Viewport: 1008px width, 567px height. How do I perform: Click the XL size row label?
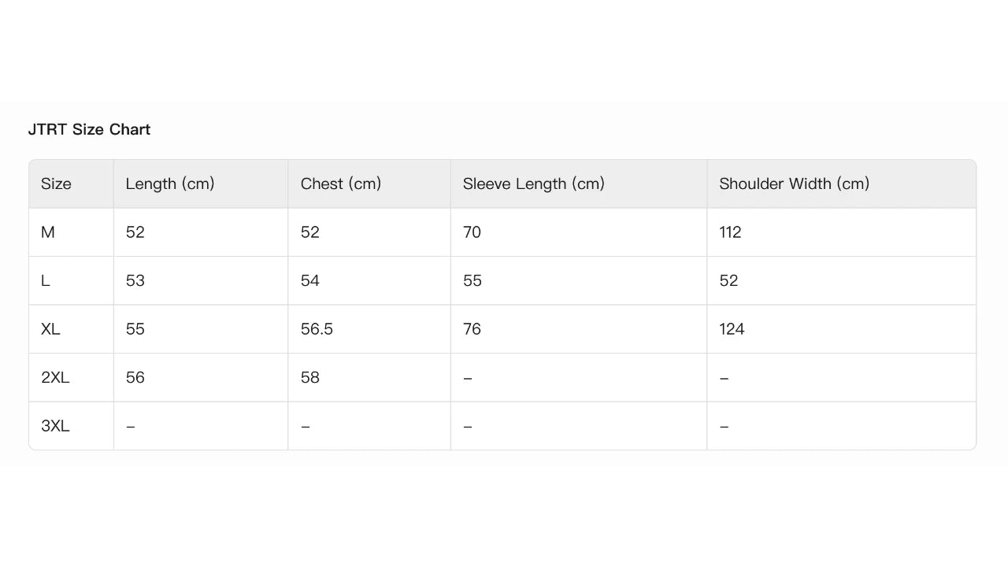click(x=50, y=329)
